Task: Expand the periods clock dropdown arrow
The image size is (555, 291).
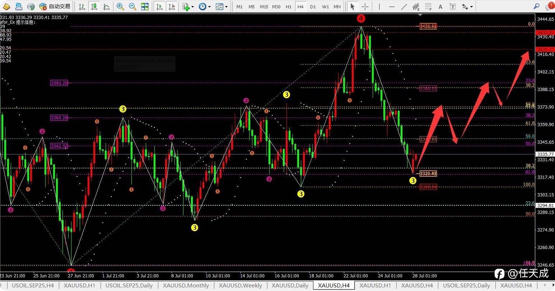Action: pyautogui.click(x=209, y=7)
